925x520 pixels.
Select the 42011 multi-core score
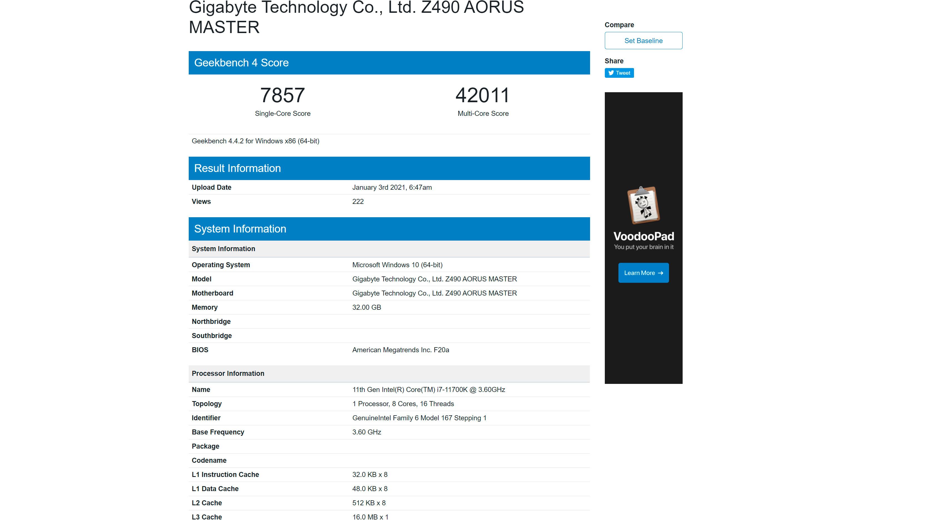tap(483, 95)
